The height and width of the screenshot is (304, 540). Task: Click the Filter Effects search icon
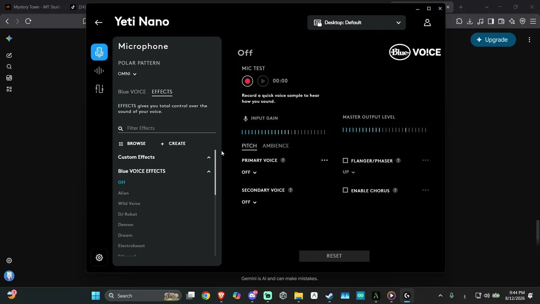121,129
